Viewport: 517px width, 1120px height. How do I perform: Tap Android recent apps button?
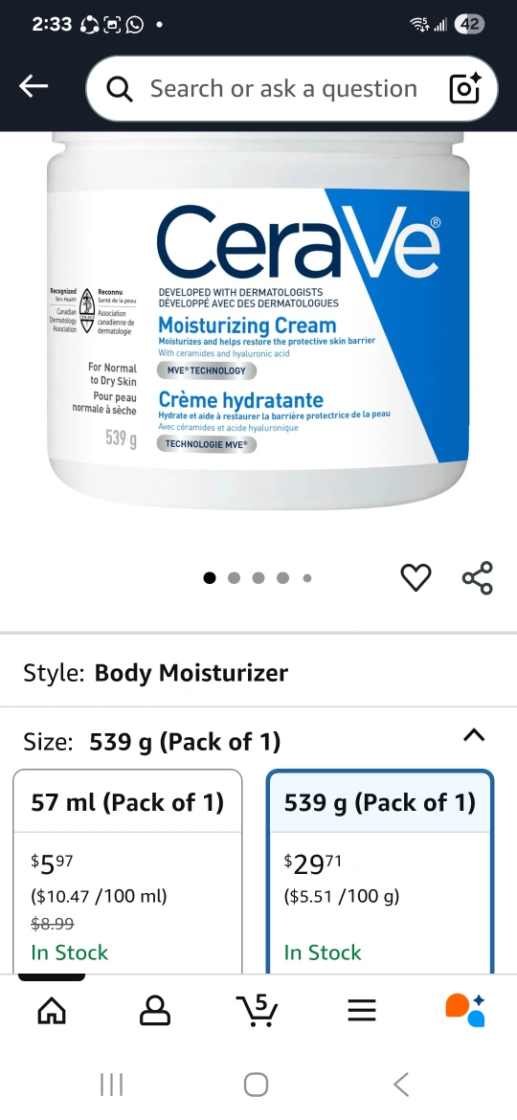coord(111,1085)
